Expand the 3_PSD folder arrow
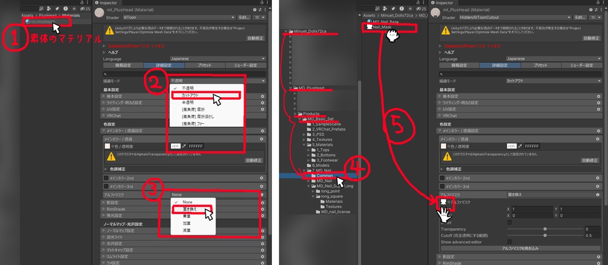 [304, 134]
